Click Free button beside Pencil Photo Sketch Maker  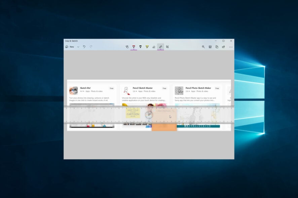tap(217, 88)
